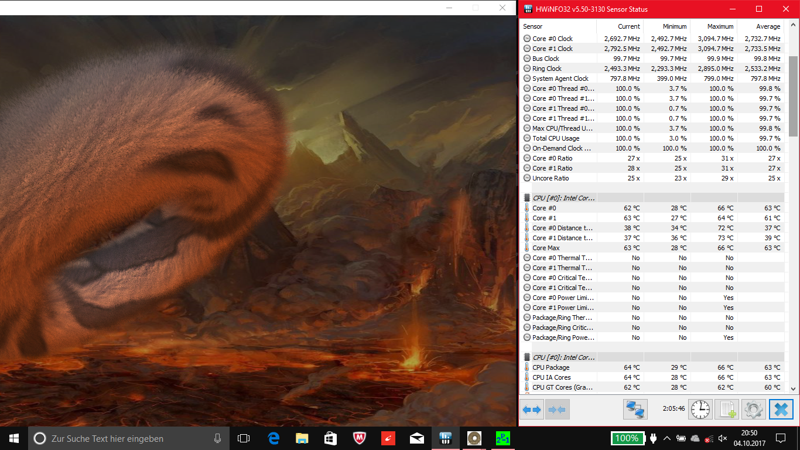Reset sensor timers with the clock icon
The height and width of the screenshot is (450, 800).
coord(700,410)
